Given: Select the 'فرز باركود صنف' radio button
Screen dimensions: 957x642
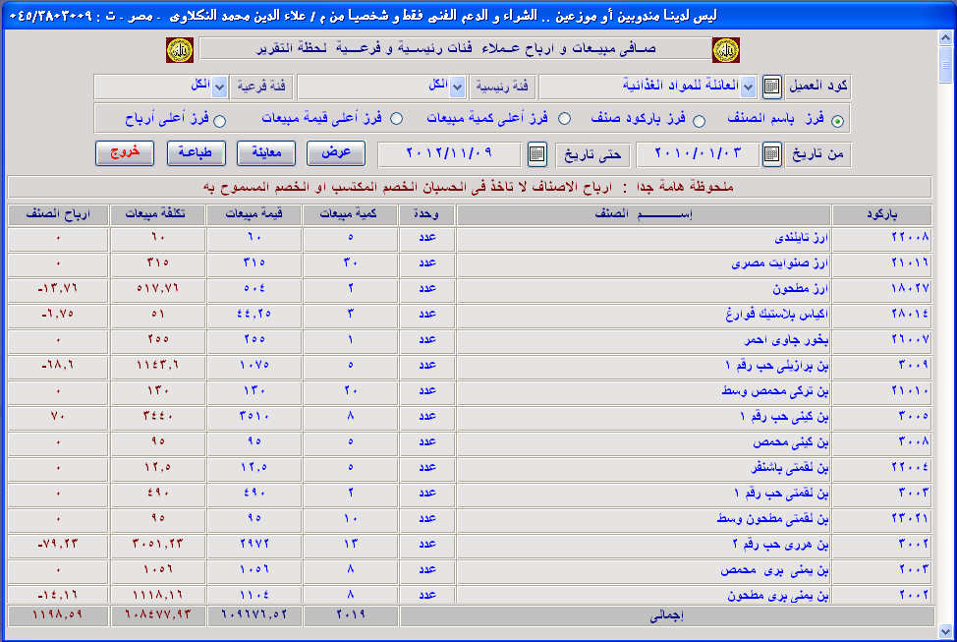Looking at the screenshot, I should [x=699, y=121].
